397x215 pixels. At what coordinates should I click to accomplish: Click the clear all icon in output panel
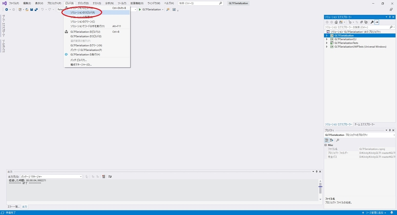pos(104,177)
